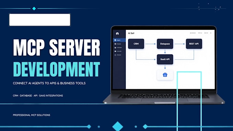Open the last sidebar item with circle icon
Viewport: 233px width, 131px height.
[x=118, y=55]
